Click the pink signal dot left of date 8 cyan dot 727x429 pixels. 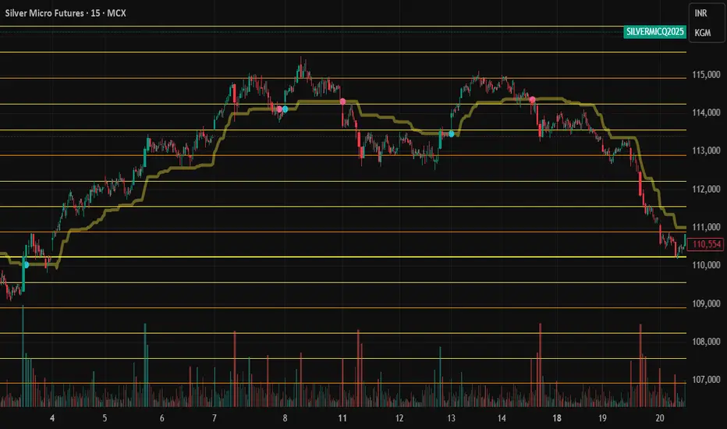pos(279,109)
